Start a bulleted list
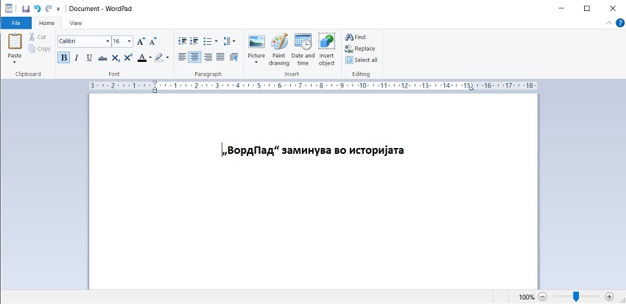The height and width of the screenshot is (304, 626). pos(208,41)
